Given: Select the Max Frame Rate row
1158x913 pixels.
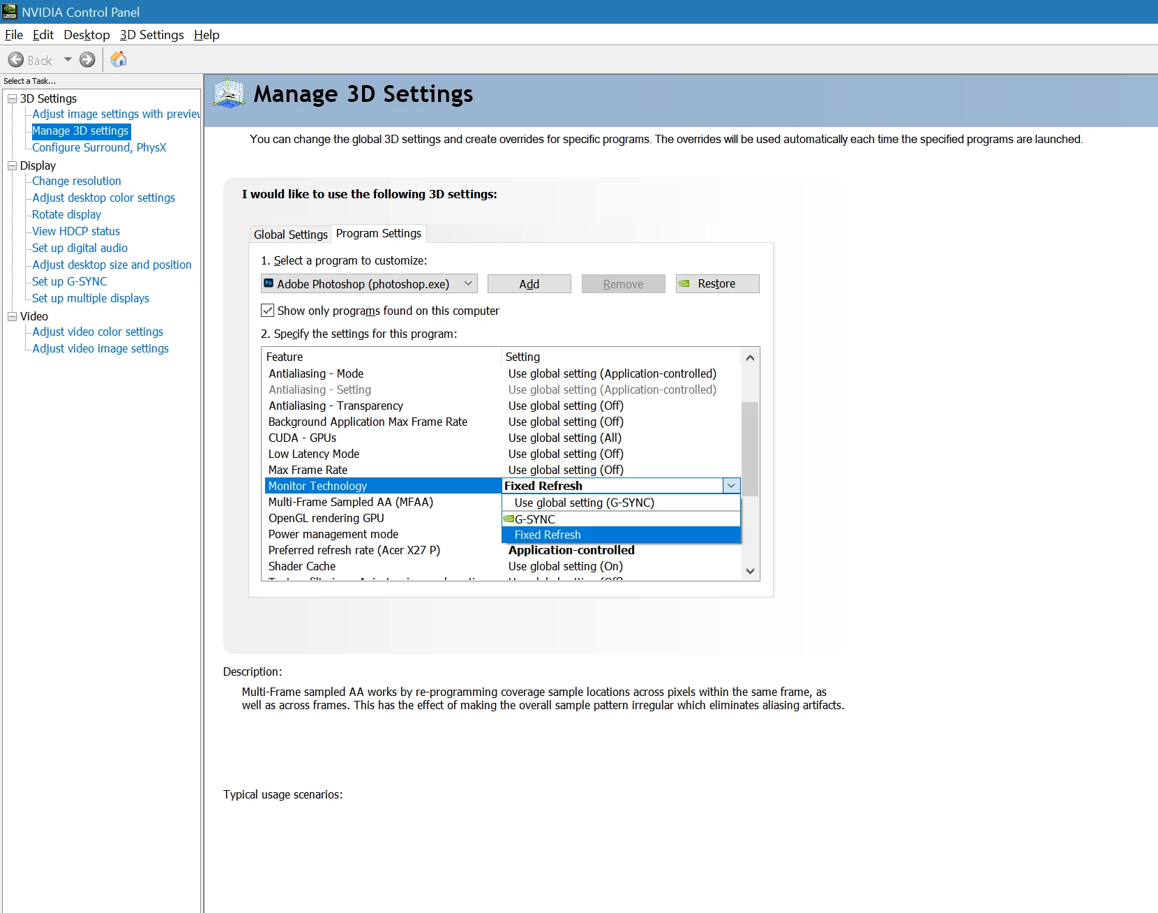Looking at the screenshot, I should 501,470.
